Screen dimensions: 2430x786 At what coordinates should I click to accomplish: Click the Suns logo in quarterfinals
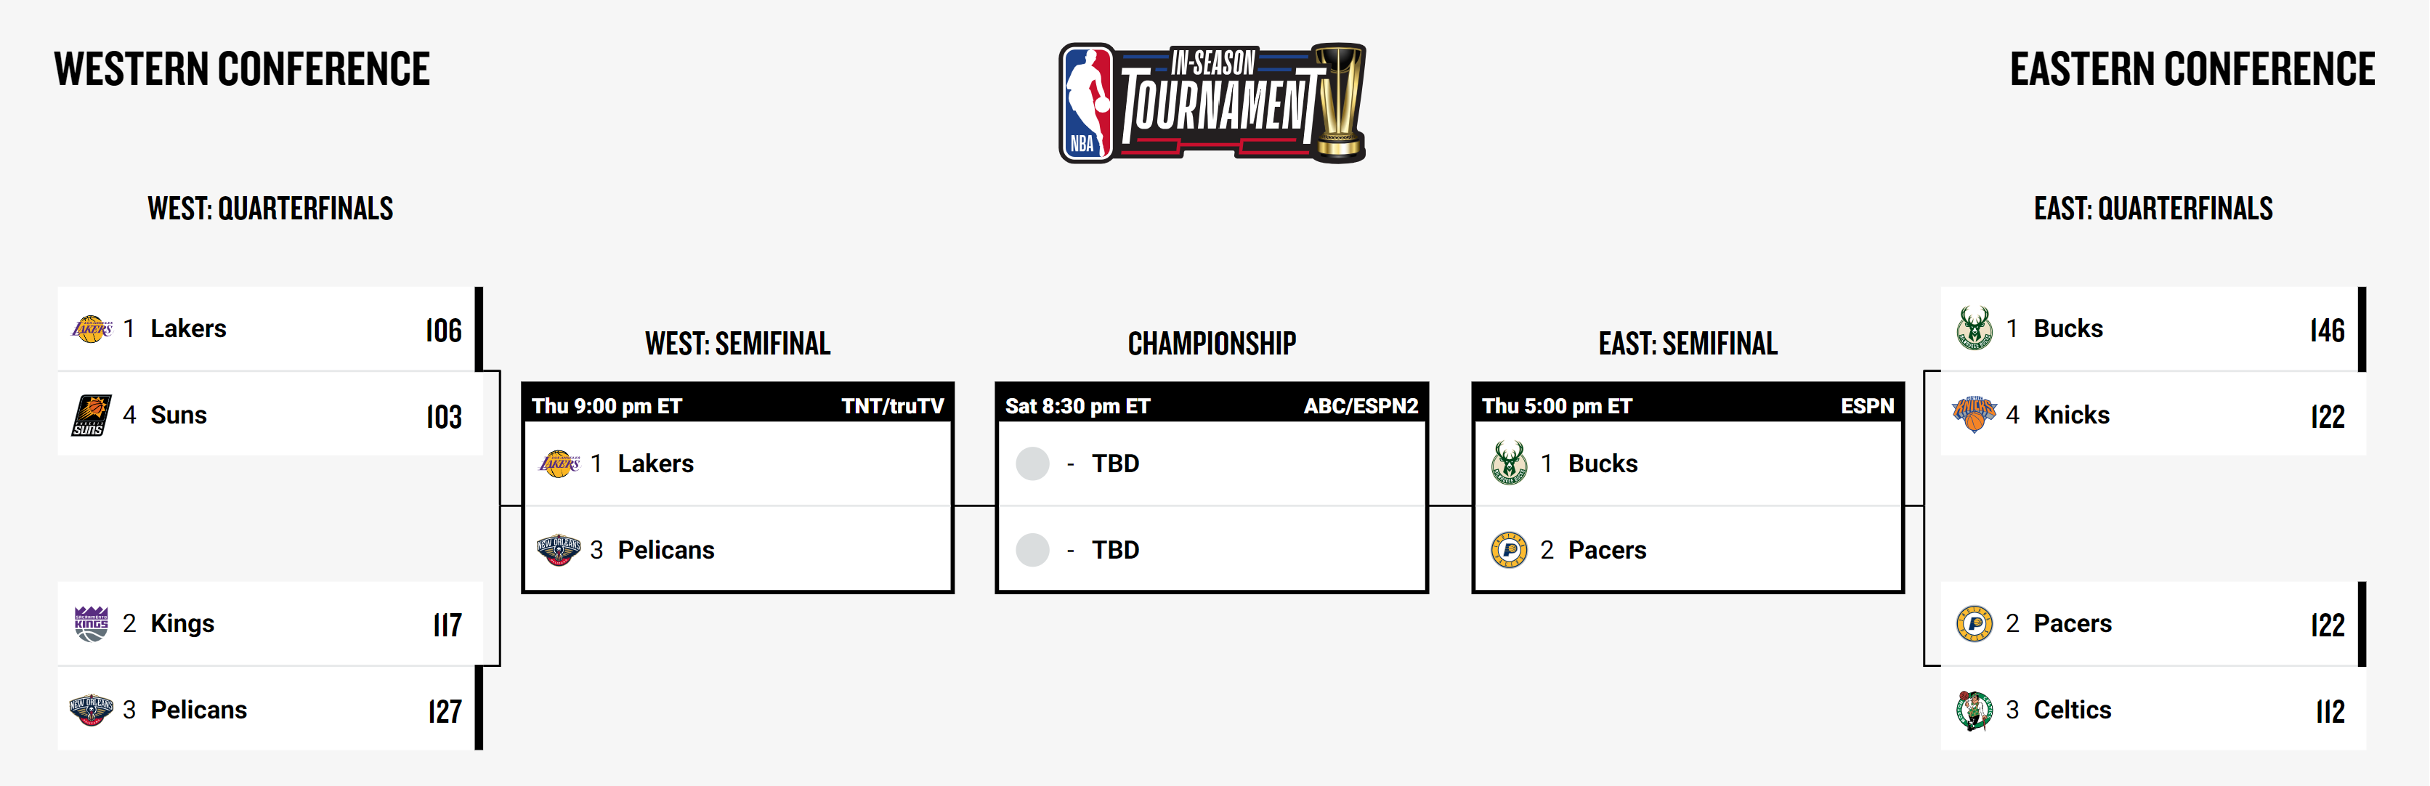(x=92, y=416)
